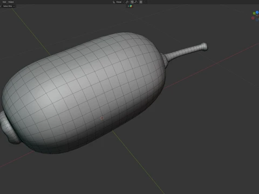The width and height of the screenshot is (259, 194).
Task: Click the blue Z axis on navigation gizmo
Action: pos(257,12)
